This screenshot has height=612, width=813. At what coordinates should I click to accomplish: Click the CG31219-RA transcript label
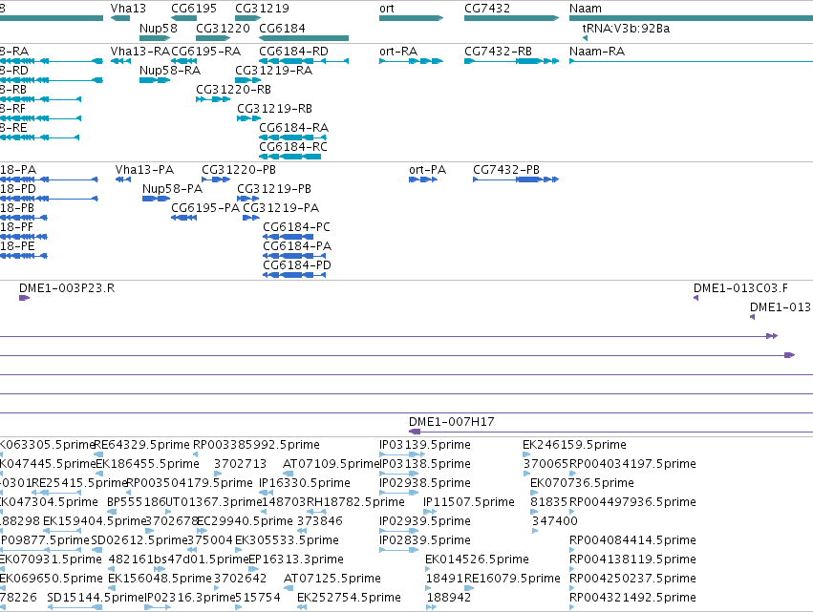274,71
